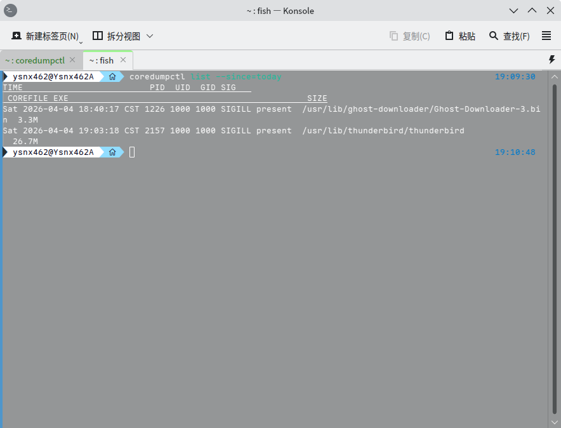Click the 粘贴 paste button
This screenshot has height=428, width=561.
(x=459, y=36)
